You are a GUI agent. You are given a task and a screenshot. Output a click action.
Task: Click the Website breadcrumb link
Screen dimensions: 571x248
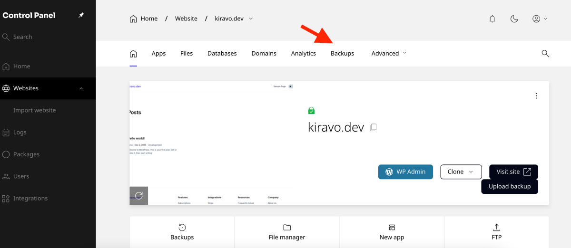(186, 19)
